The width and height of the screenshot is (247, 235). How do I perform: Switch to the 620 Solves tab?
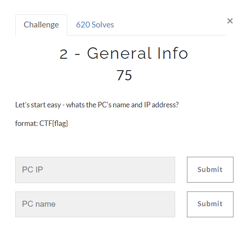click(x=95, y=25)
